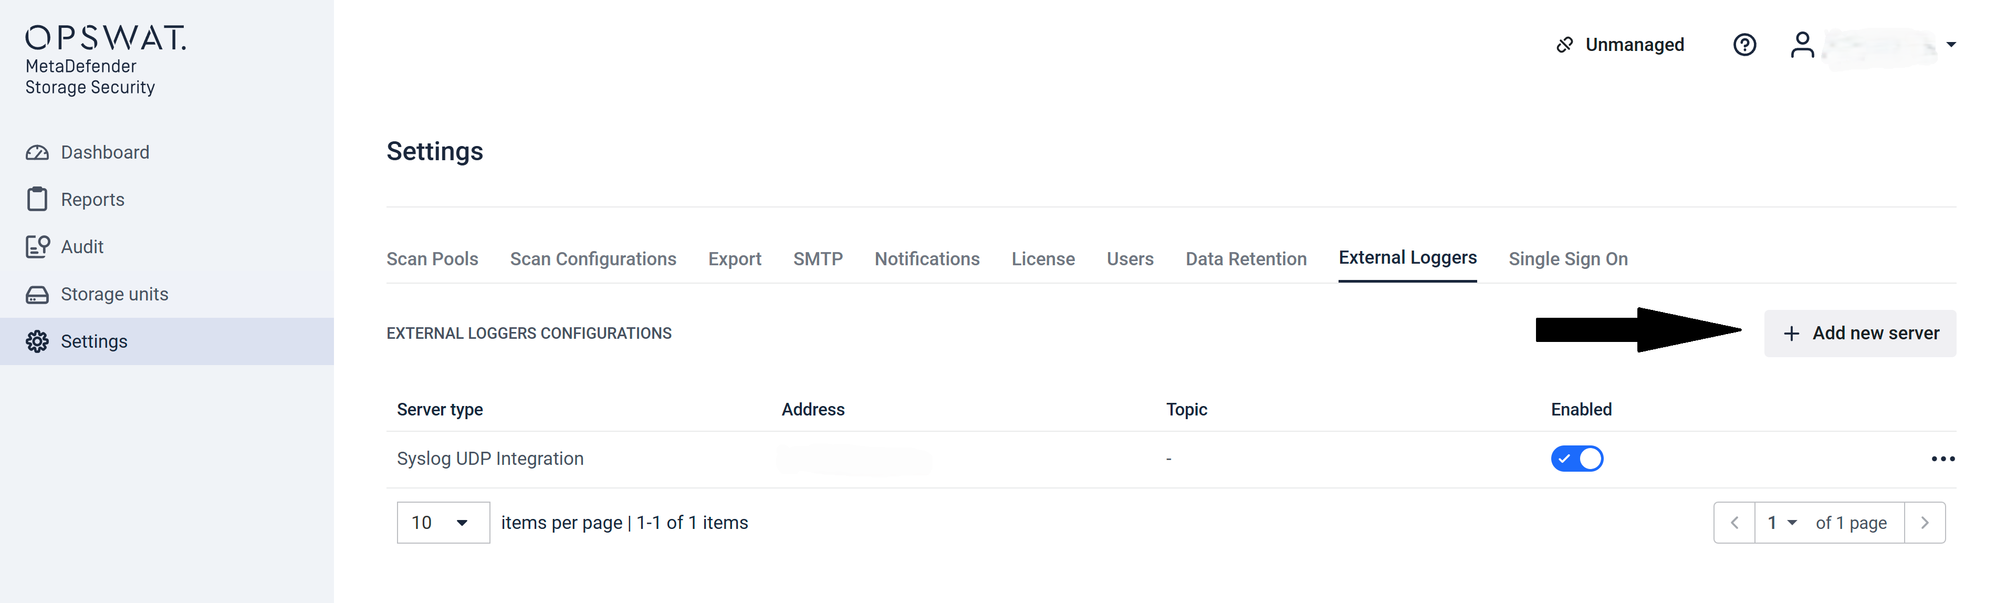
Task: Click the Topic column header
Action: 1186,409
